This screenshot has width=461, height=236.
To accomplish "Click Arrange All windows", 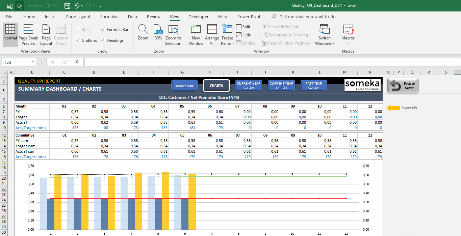I will pos(212,34).
